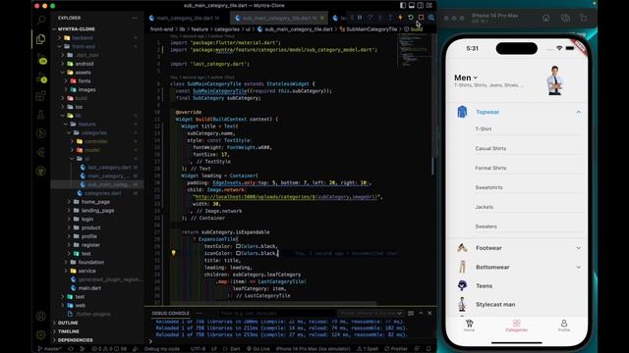
Task: Click Go Live in the status bar
Action: [x=258, y=349]
